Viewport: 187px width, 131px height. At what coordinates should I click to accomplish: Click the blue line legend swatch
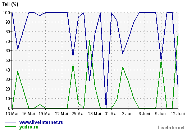[x=10, y=122]
